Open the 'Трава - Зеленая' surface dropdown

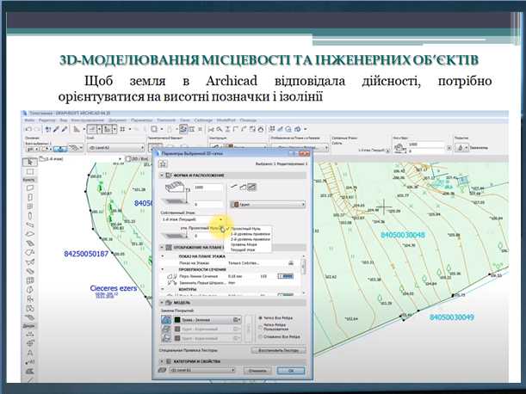[207, 320]
